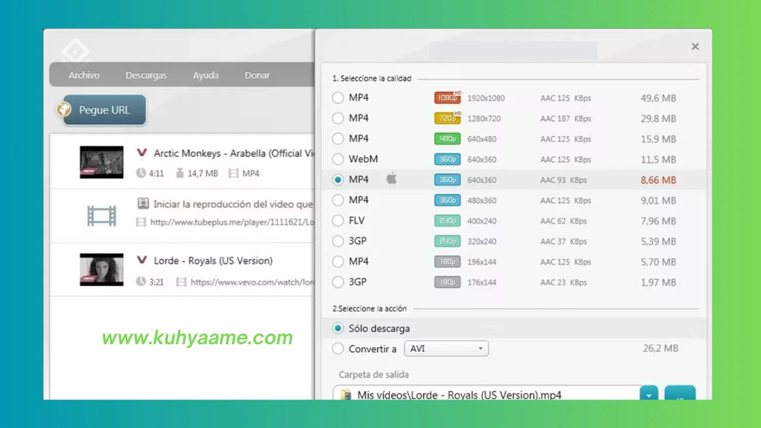The height and width of the screenshot is (428, 761).
Task: Click the 26,2 MB converted size
Action: tap(661, 348)
